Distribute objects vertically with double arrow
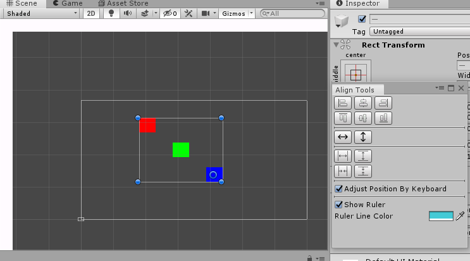Viewport: 470px width, 261px height. pyautogui.click(x=363, y=137)
